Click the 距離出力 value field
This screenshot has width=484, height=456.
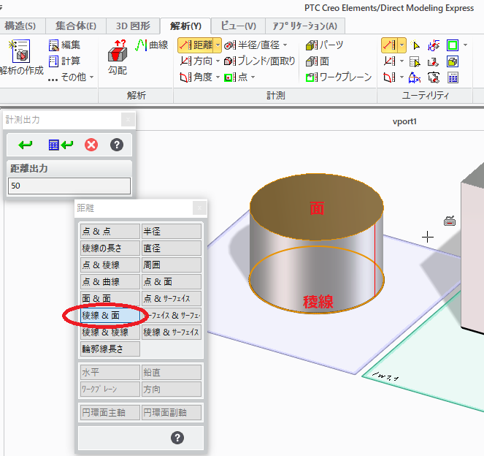69,186
